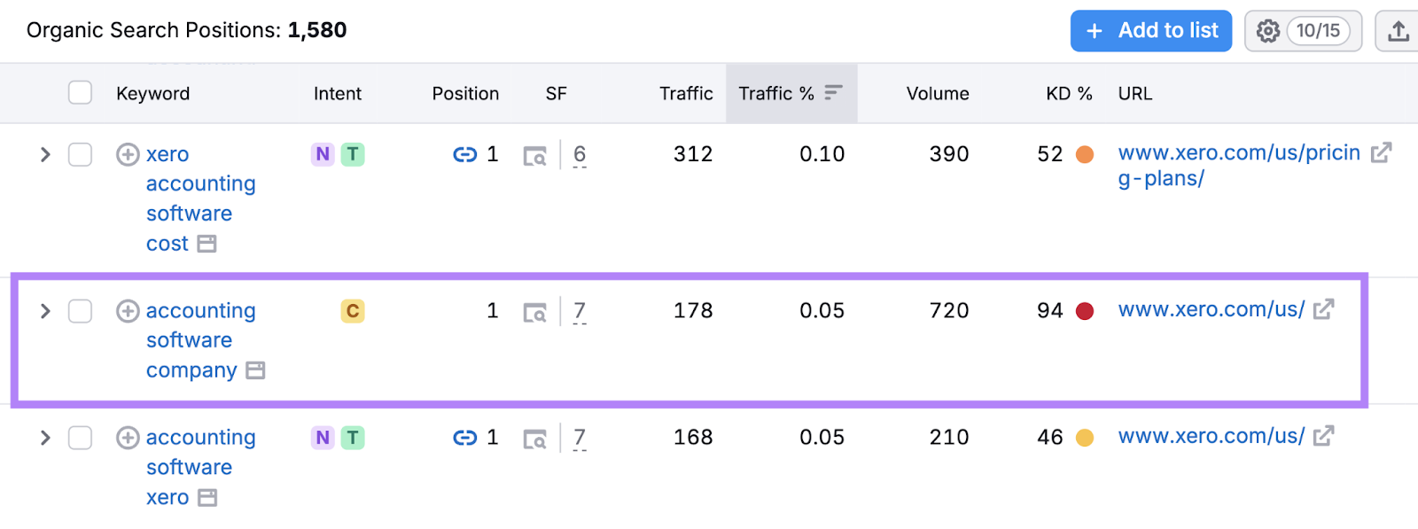Check the 'accounting software company' row checkbox

tap(80, 311)
